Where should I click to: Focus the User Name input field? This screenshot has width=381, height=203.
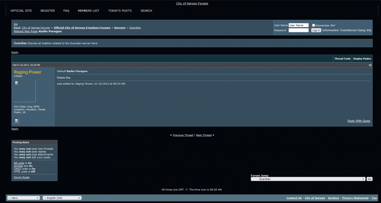[x=298, y=25]
